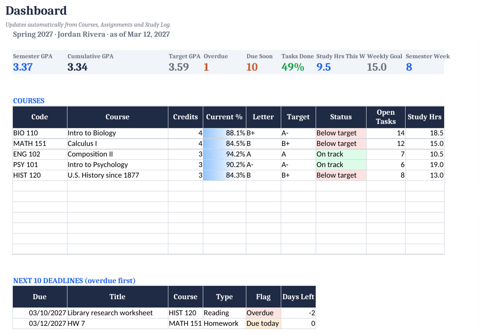Click the Due Soon count 10
The width and height of the screenshot is (484, 335).
coord(252,67)
